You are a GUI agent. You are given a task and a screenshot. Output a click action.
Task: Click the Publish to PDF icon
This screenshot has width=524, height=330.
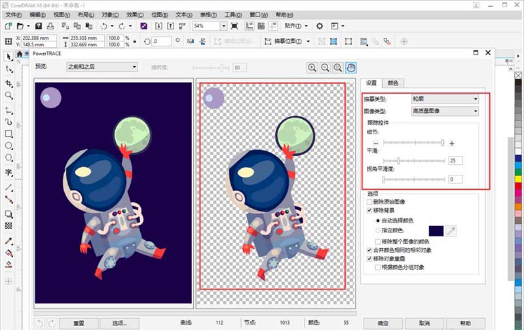[182, 26]
